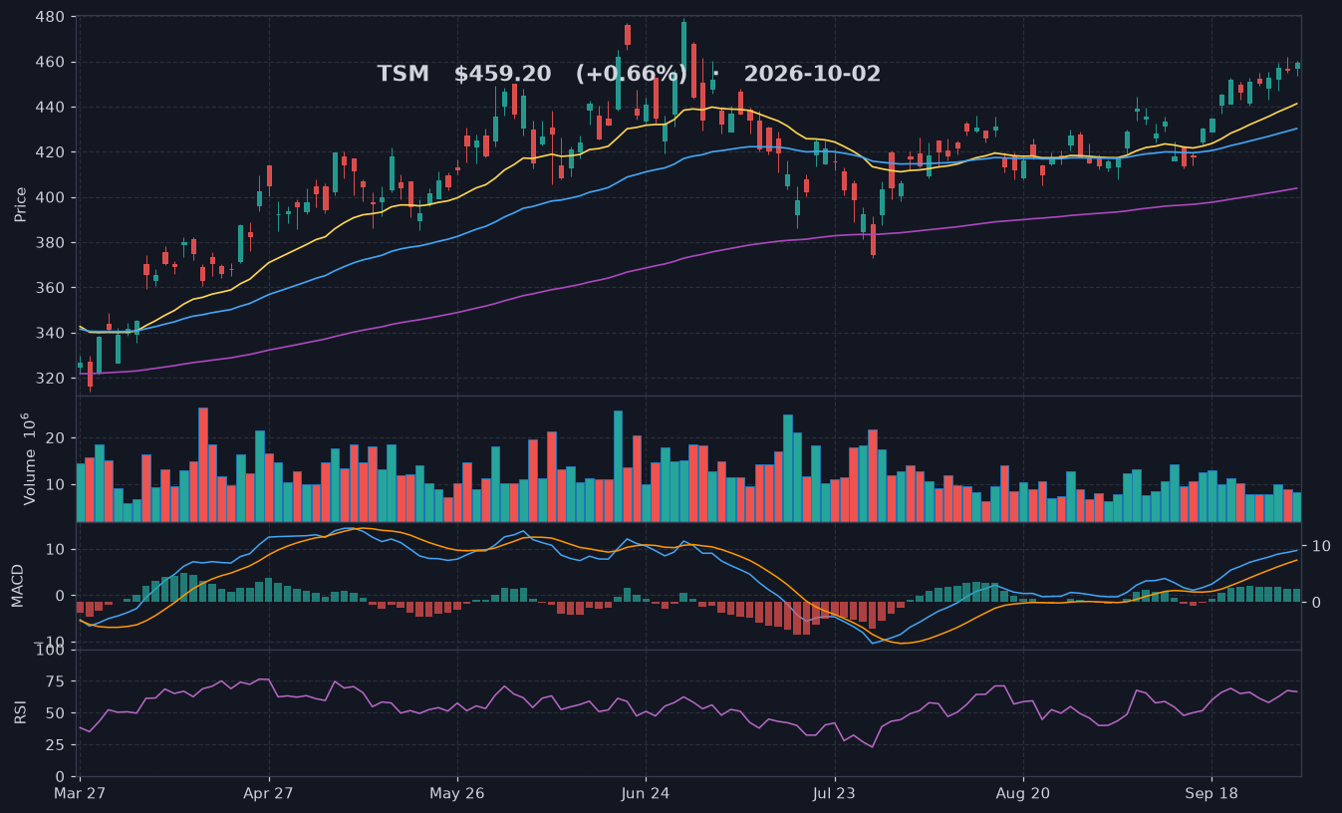Click the RSI axis label
1342x813 pixels.
point(20,712)
